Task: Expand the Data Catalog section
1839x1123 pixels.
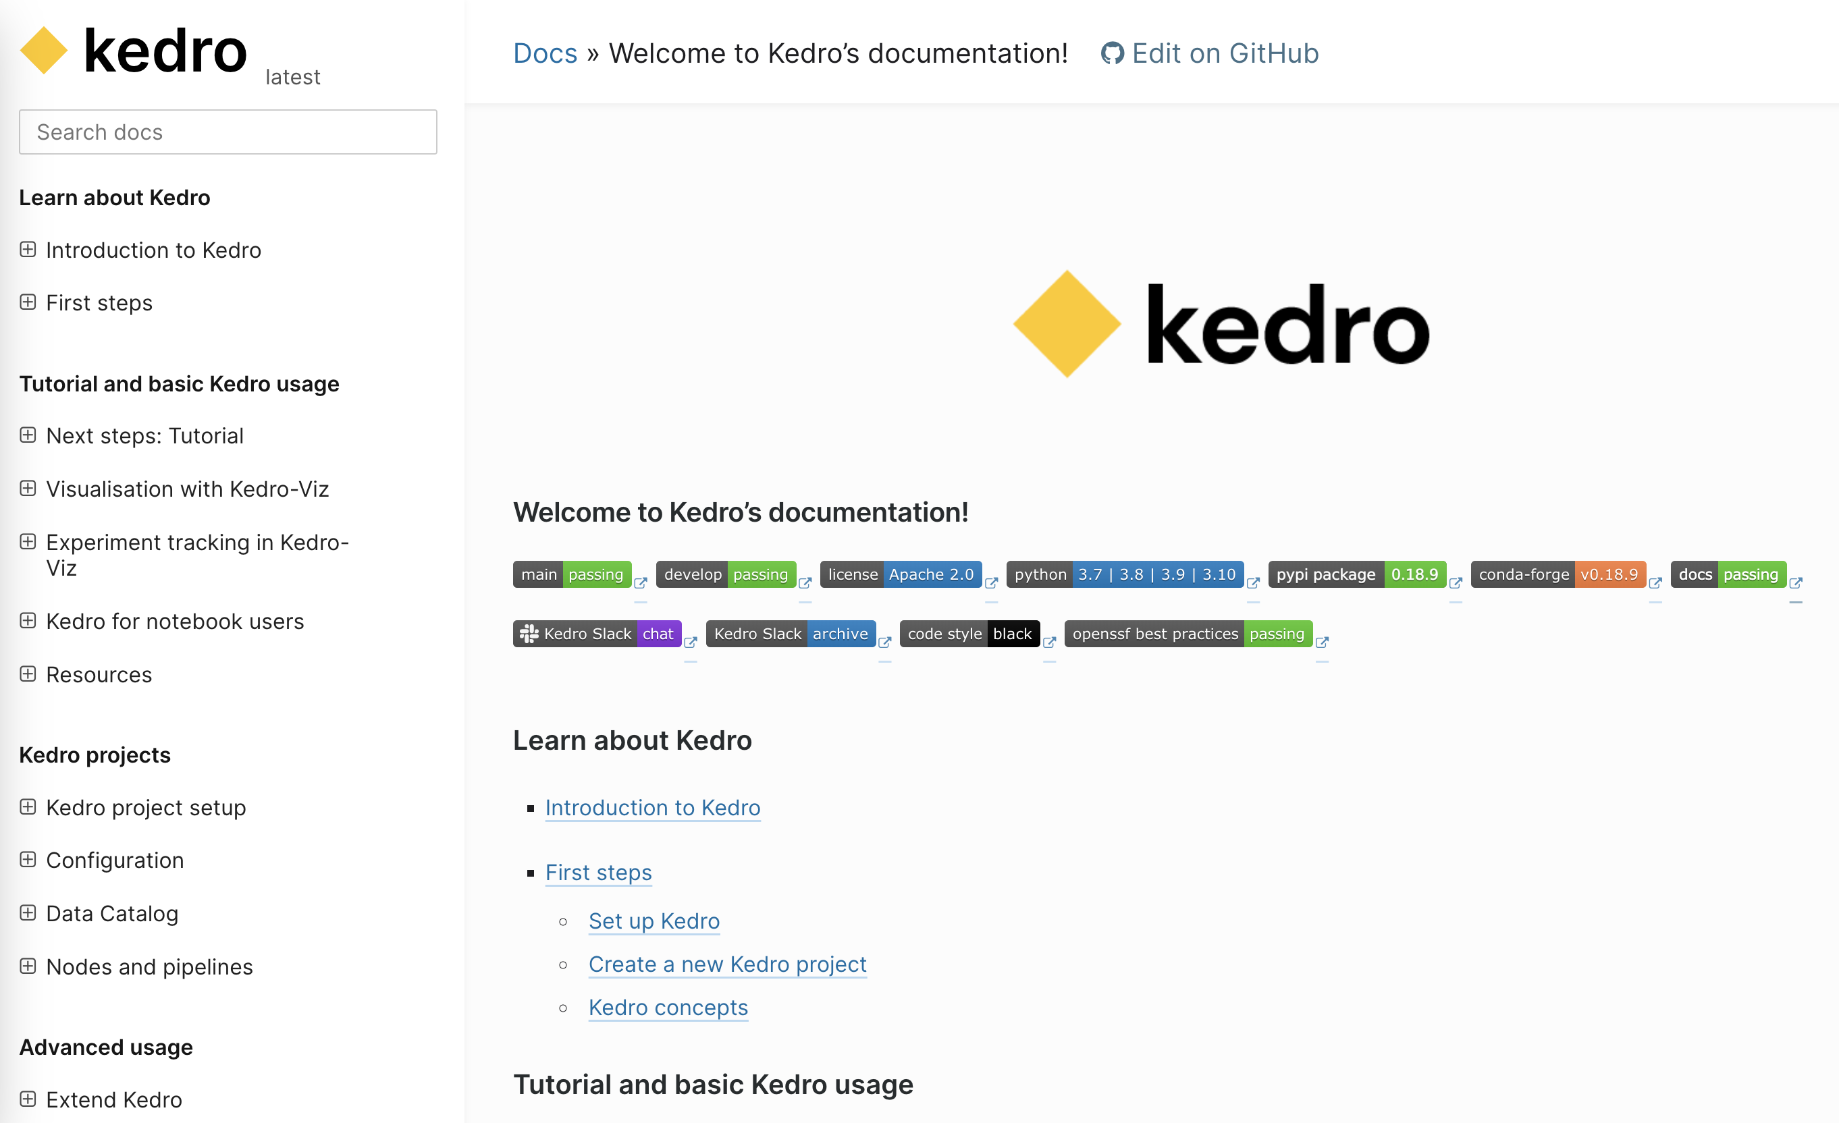Action: (28, 912)
